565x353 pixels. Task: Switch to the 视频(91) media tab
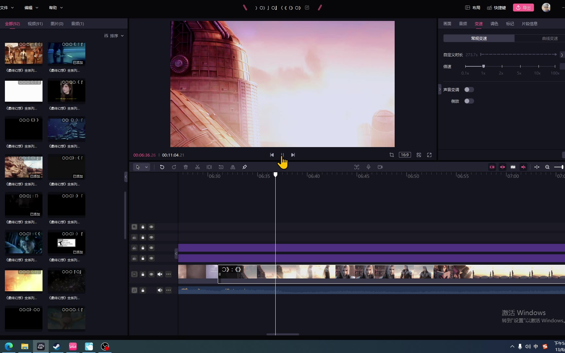pos(35,24)
